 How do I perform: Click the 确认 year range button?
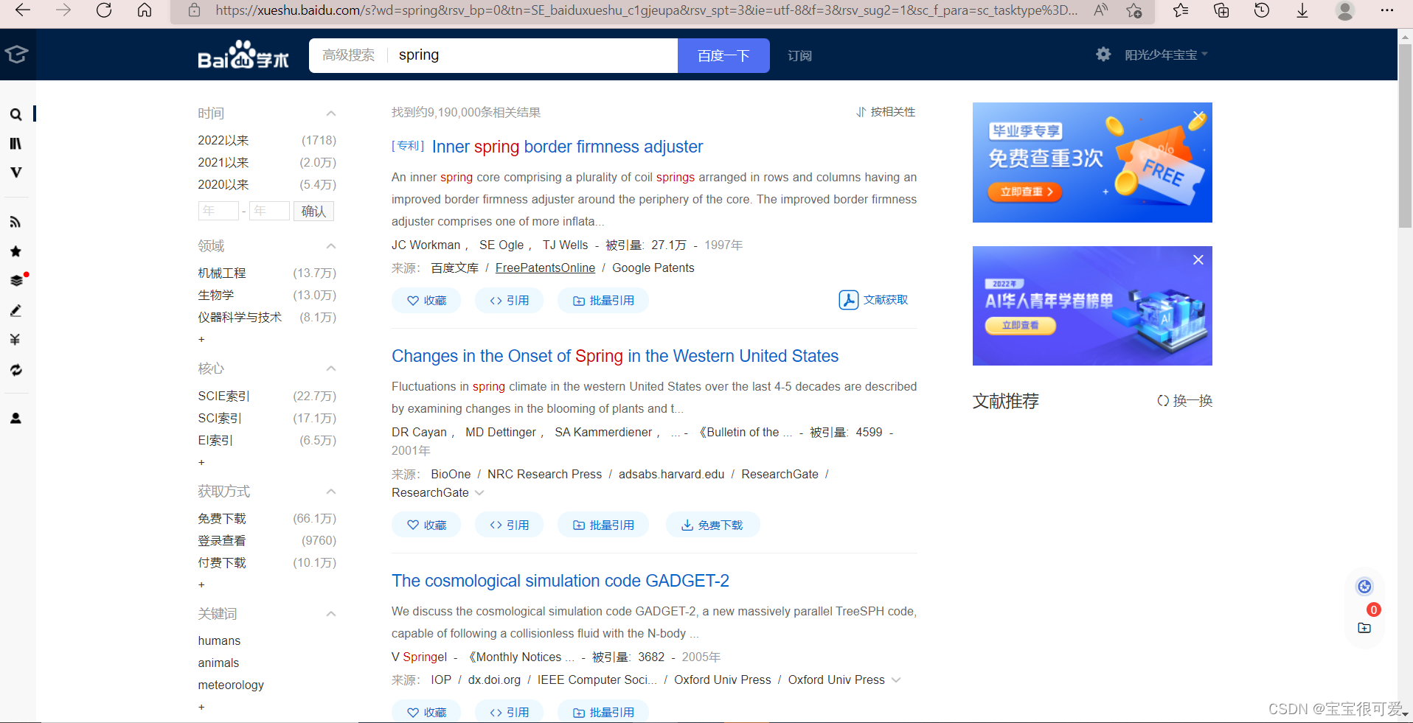click(x=313, y=212)
